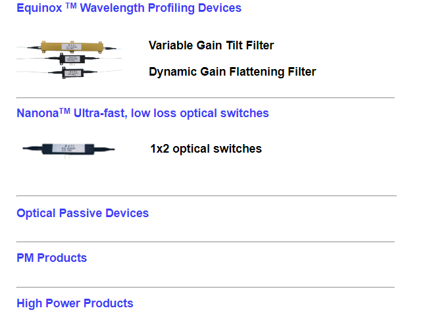Expand the High Power Products section
Image resolution: width=437 pixels, height=327 pixels.
[74, 303]
